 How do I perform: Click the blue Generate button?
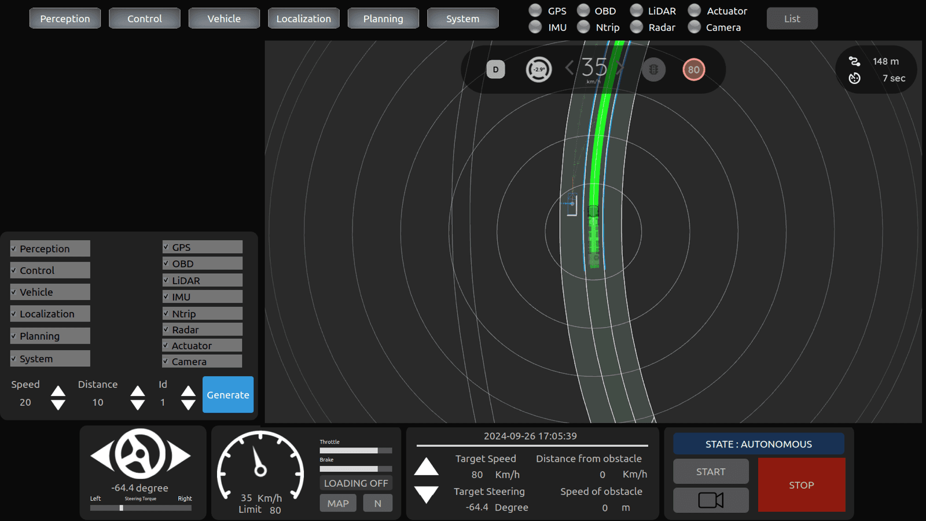[x=228, y=395]
